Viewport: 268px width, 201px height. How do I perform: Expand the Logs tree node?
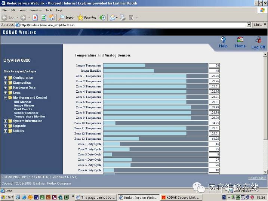click(x=6, y=93)
